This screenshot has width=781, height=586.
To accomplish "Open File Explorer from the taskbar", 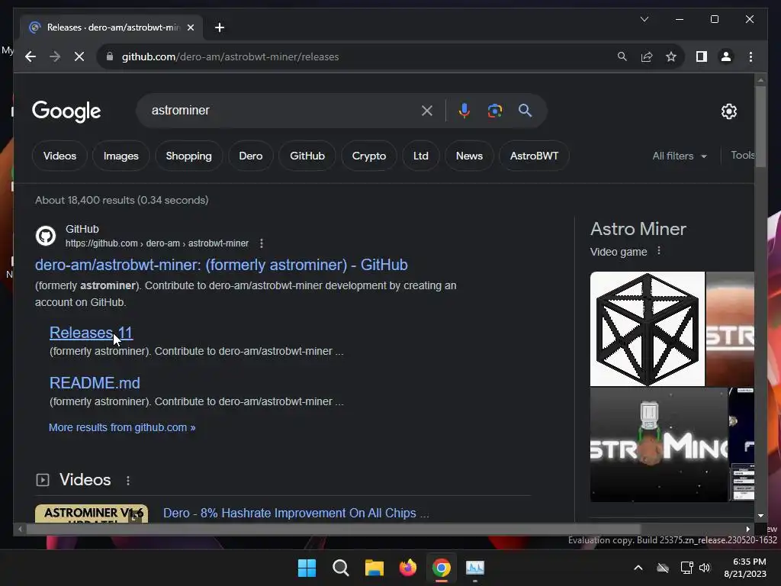I will [x=374, y=568].
